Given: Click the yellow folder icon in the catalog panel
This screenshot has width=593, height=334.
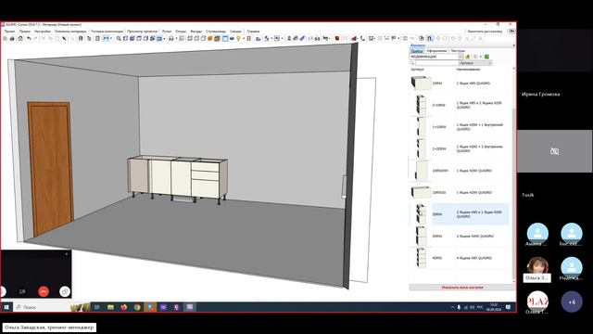Looking at the screenshot, I should pyautogui.click(x=467, y=57).
